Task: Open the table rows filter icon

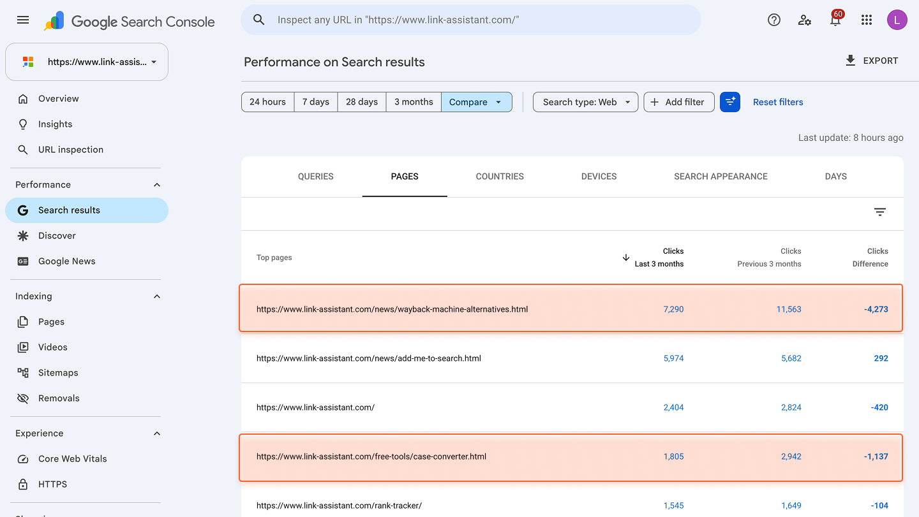Action: 880,212
